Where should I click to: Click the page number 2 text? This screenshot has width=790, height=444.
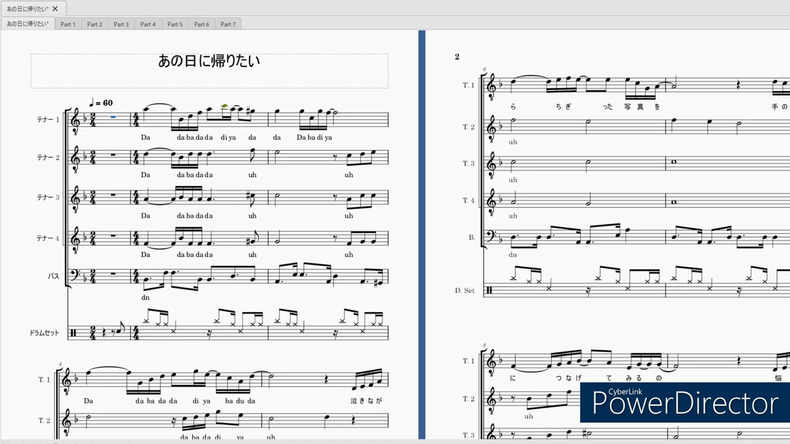coord(457,57)
